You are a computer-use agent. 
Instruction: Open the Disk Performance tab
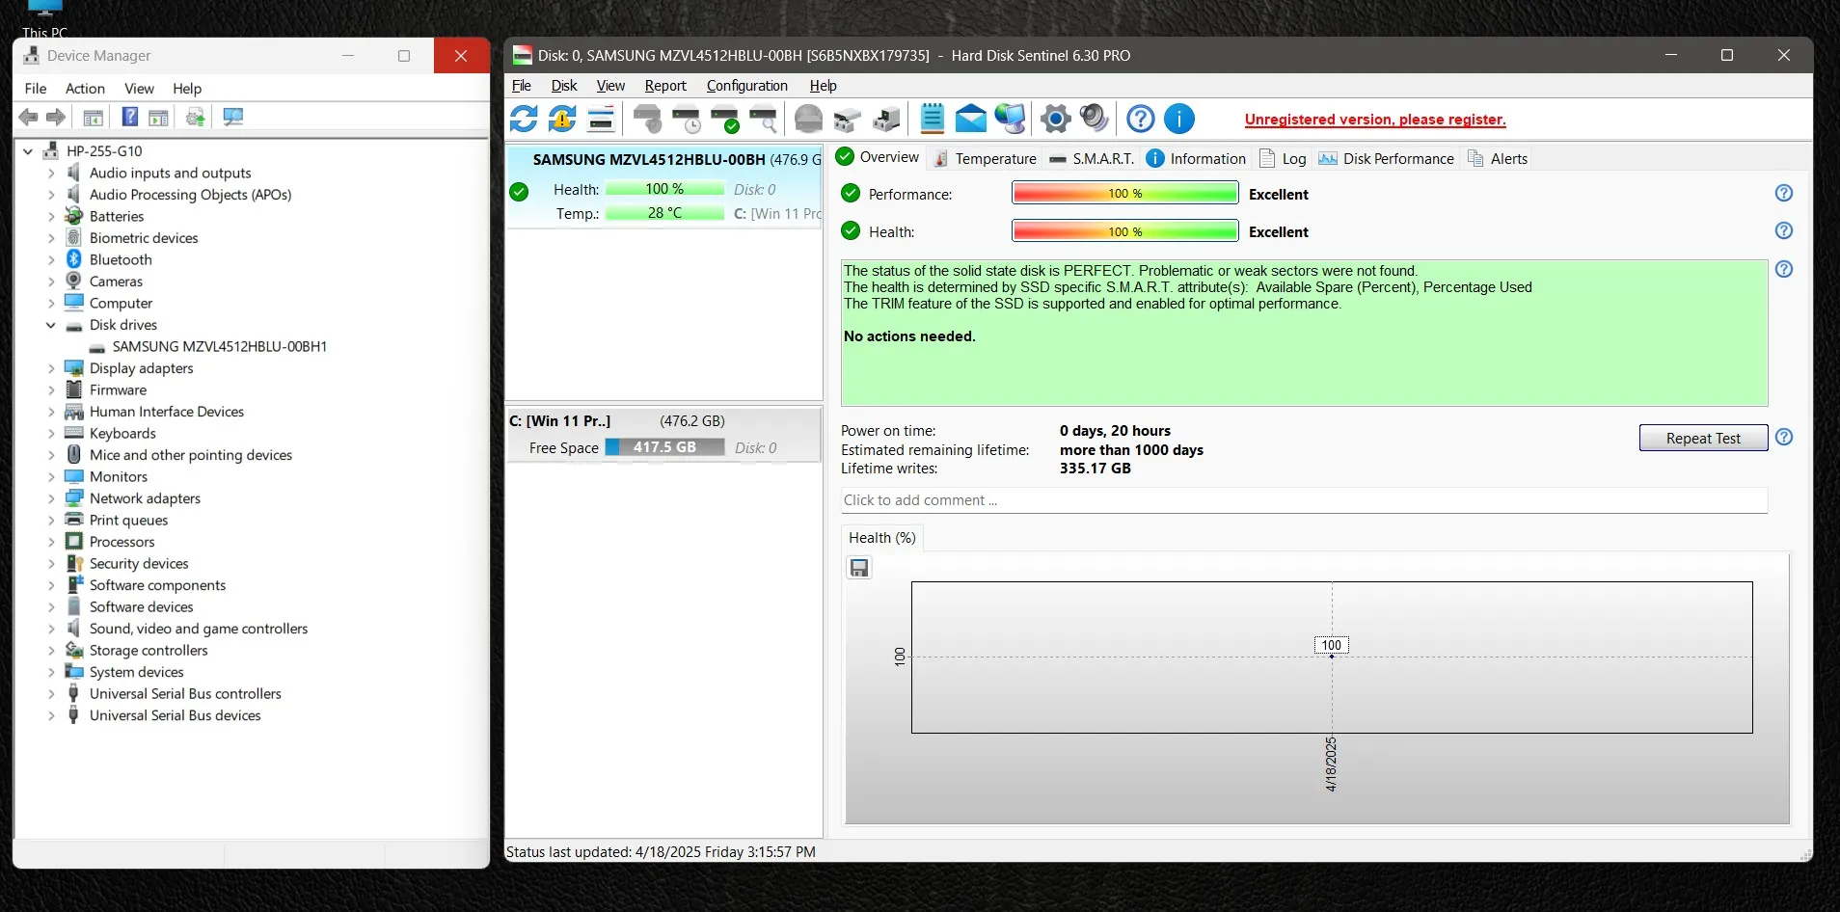point(1387,159)
